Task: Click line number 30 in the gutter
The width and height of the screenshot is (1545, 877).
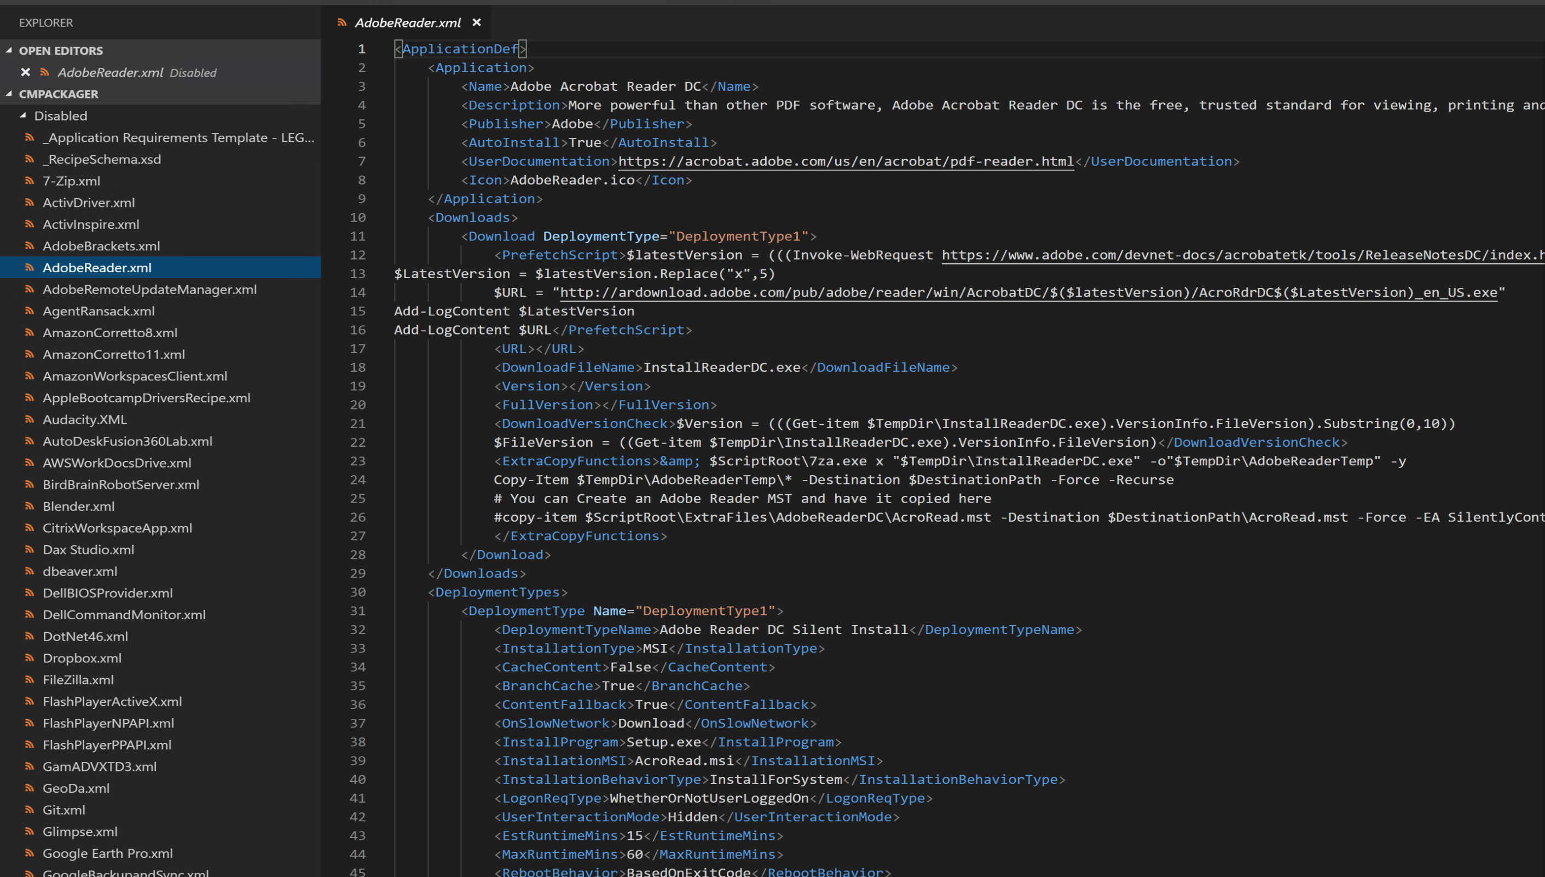Action: [357, 592]
